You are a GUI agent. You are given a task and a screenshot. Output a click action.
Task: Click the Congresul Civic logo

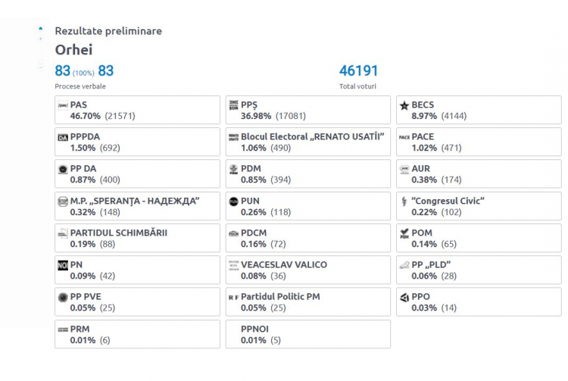tap(404, 201)
